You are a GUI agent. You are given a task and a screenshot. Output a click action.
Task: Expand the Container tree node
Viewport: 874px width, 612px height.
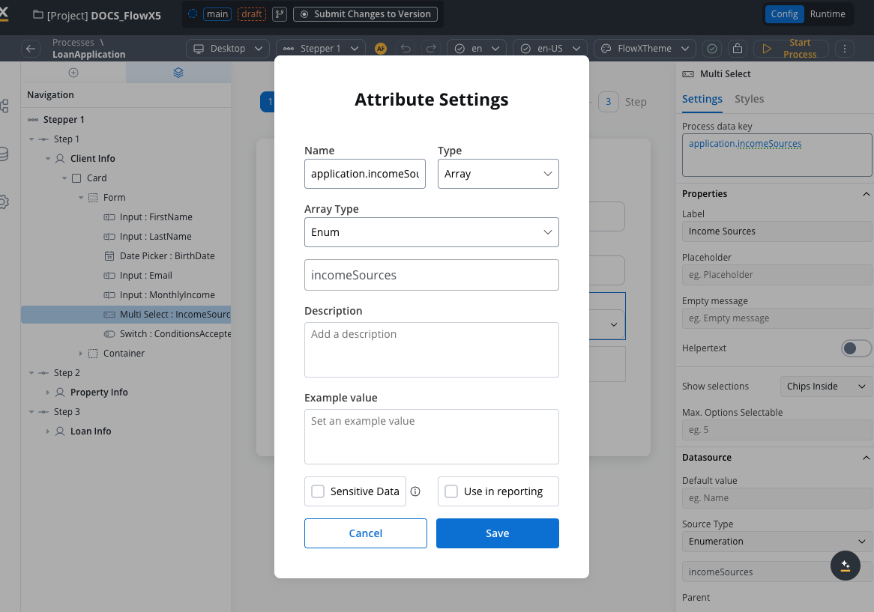coord(80,354)
